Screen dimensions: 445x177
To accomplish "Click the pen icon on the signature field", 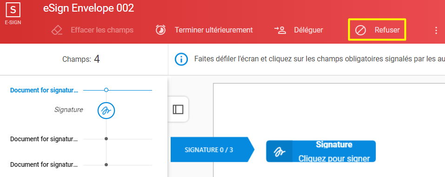I will (279, 151).
